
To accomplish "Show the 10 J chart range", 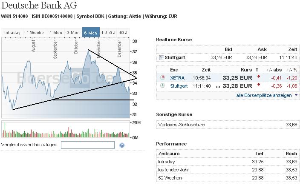I will click(123, 33).
